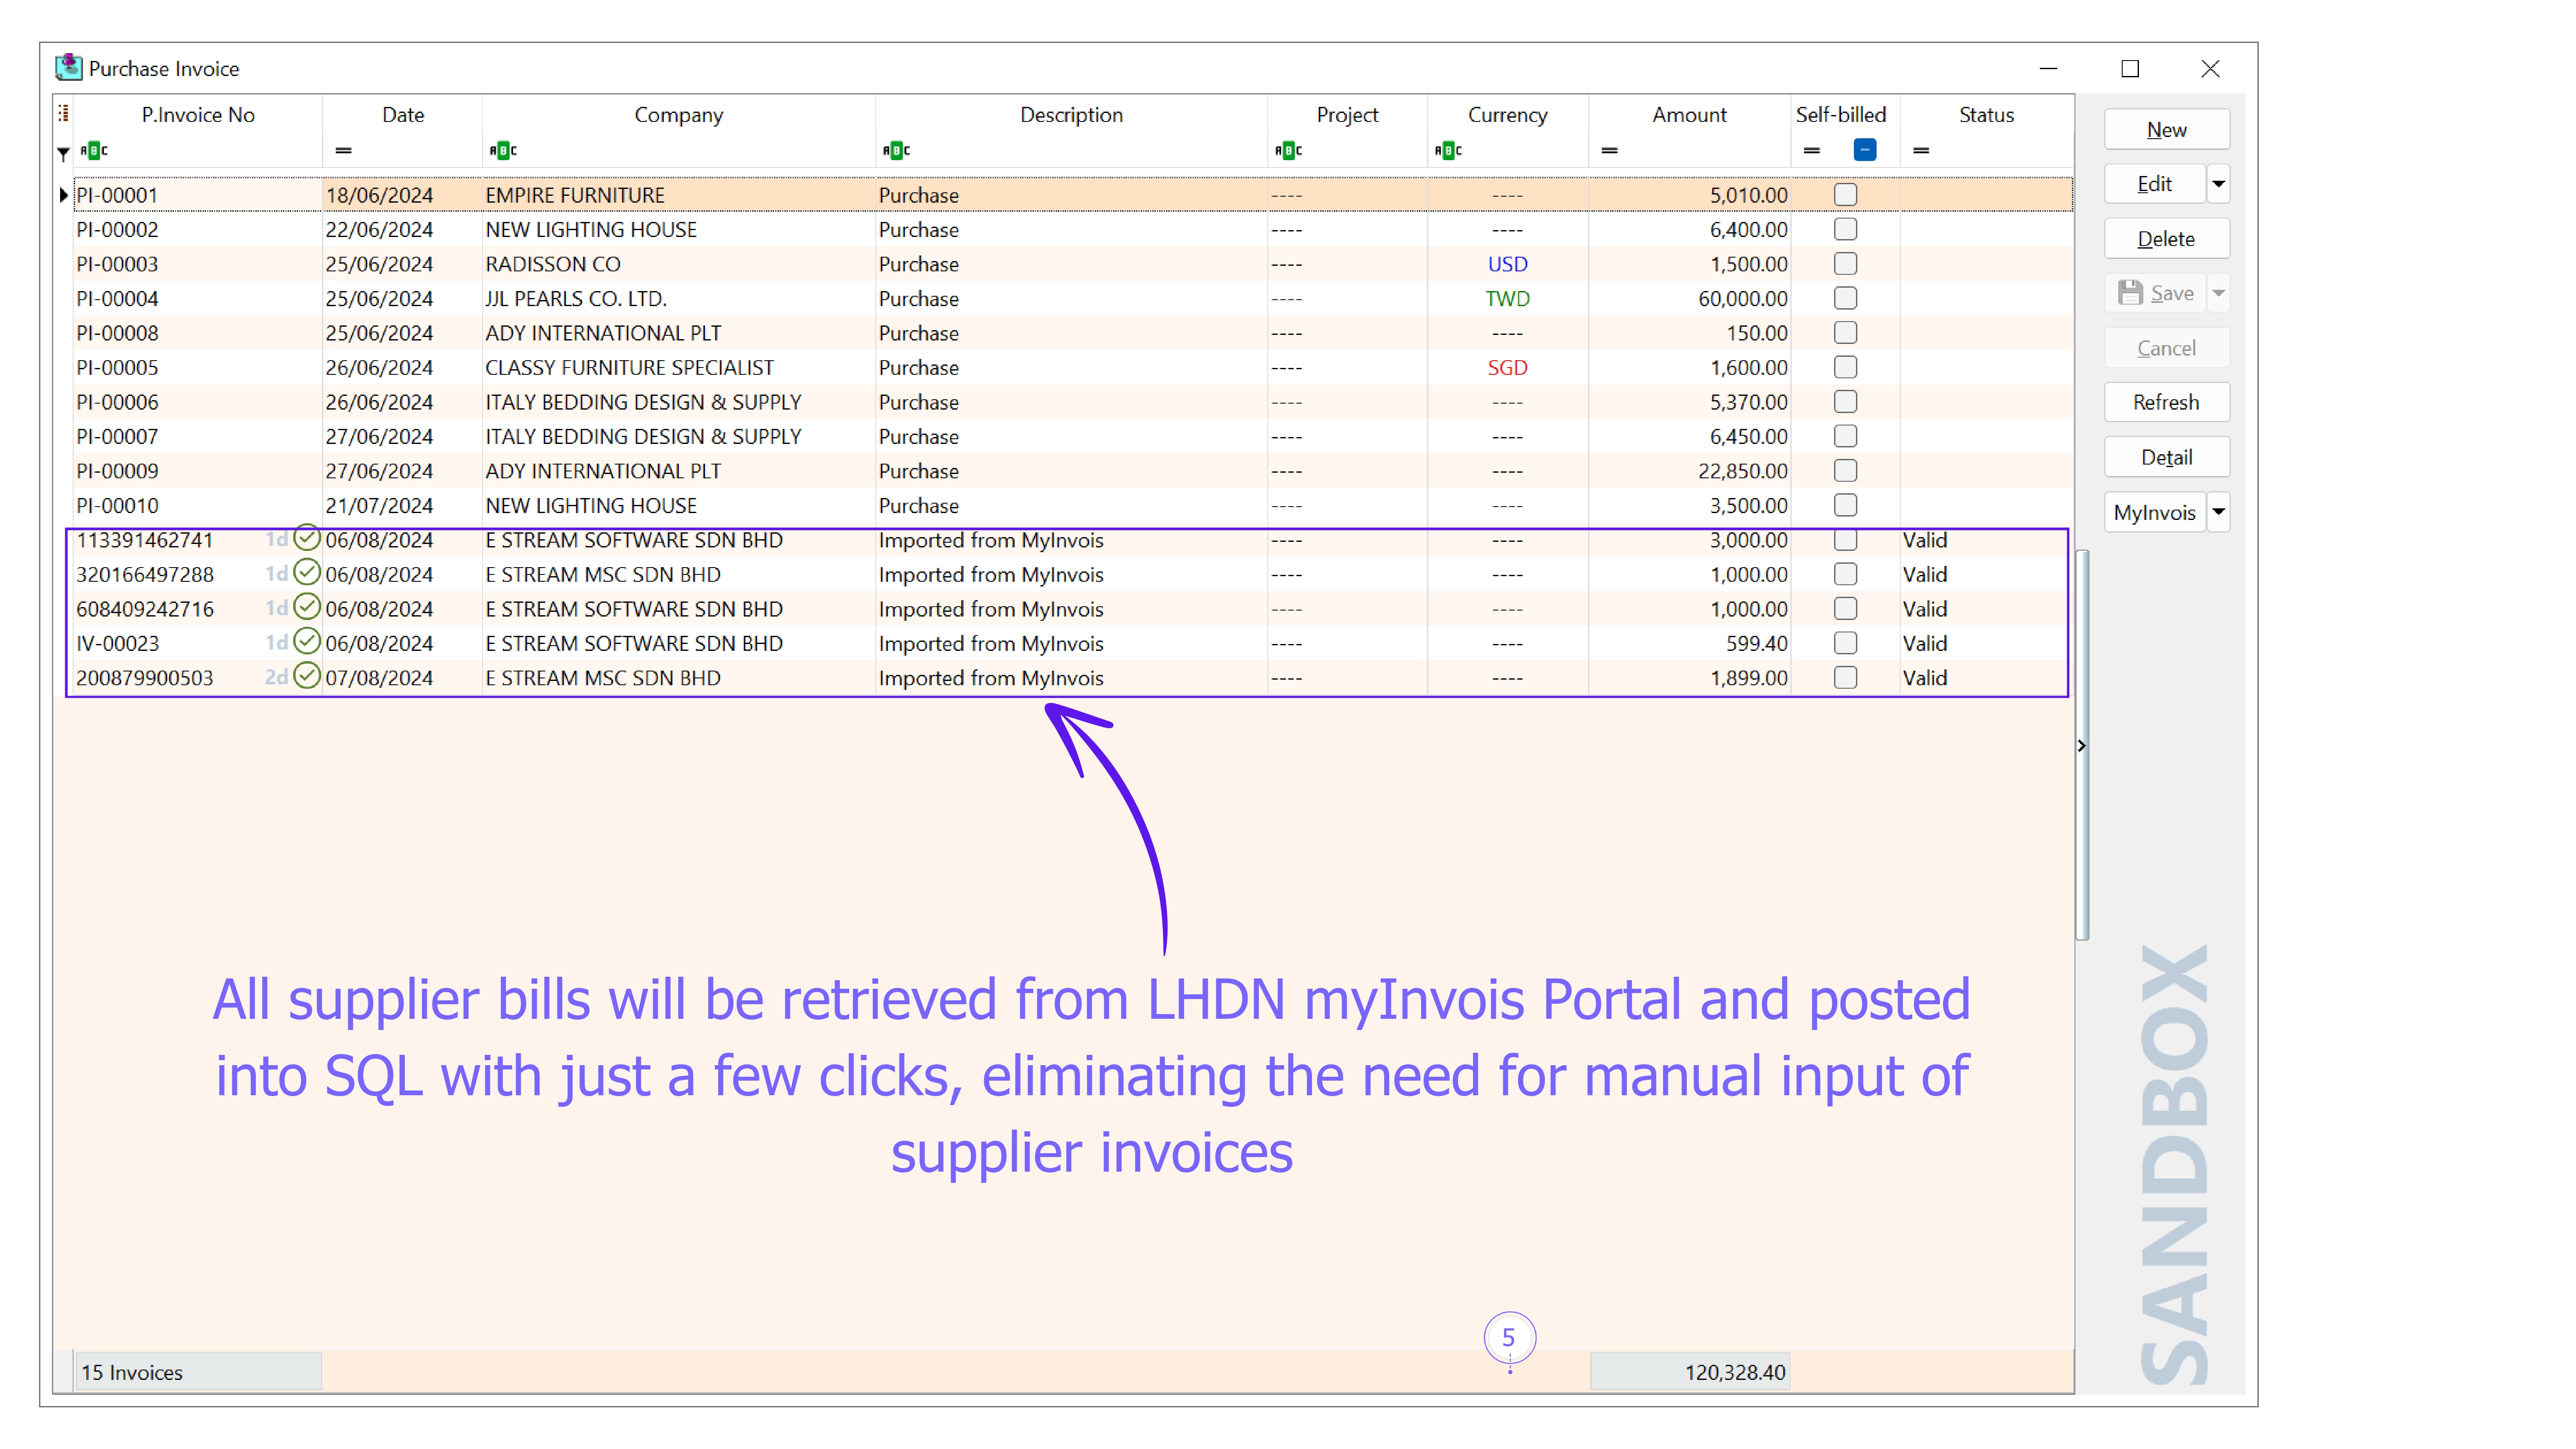The height and width of the screenshot is (1449, 2576).
Task: Click green check icon on invoice 113391462741
Action: (x=307, y=538)
